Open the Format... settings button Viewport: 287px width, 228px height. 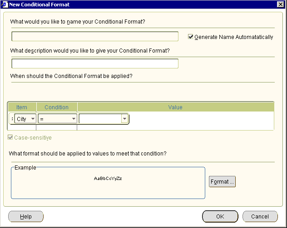coord(222,182)
